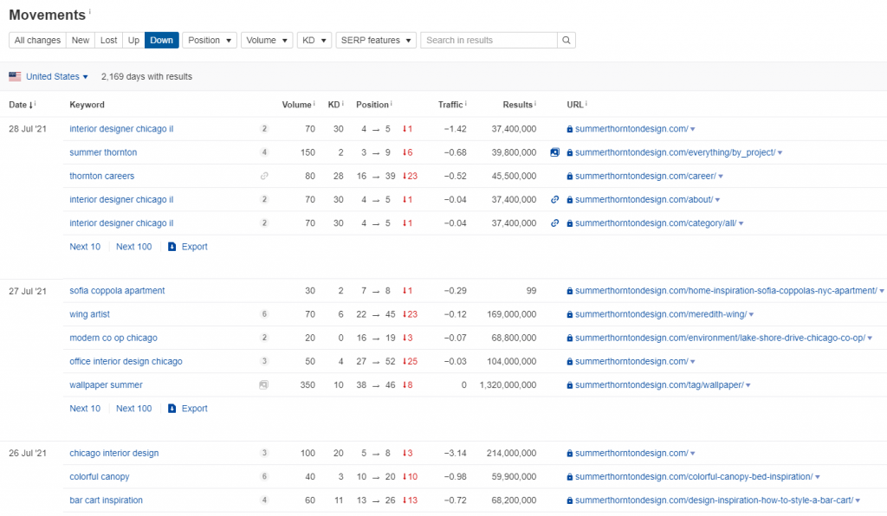Open keyword sofia coppola apartment
887x516 pixels.
coord(117,291)
